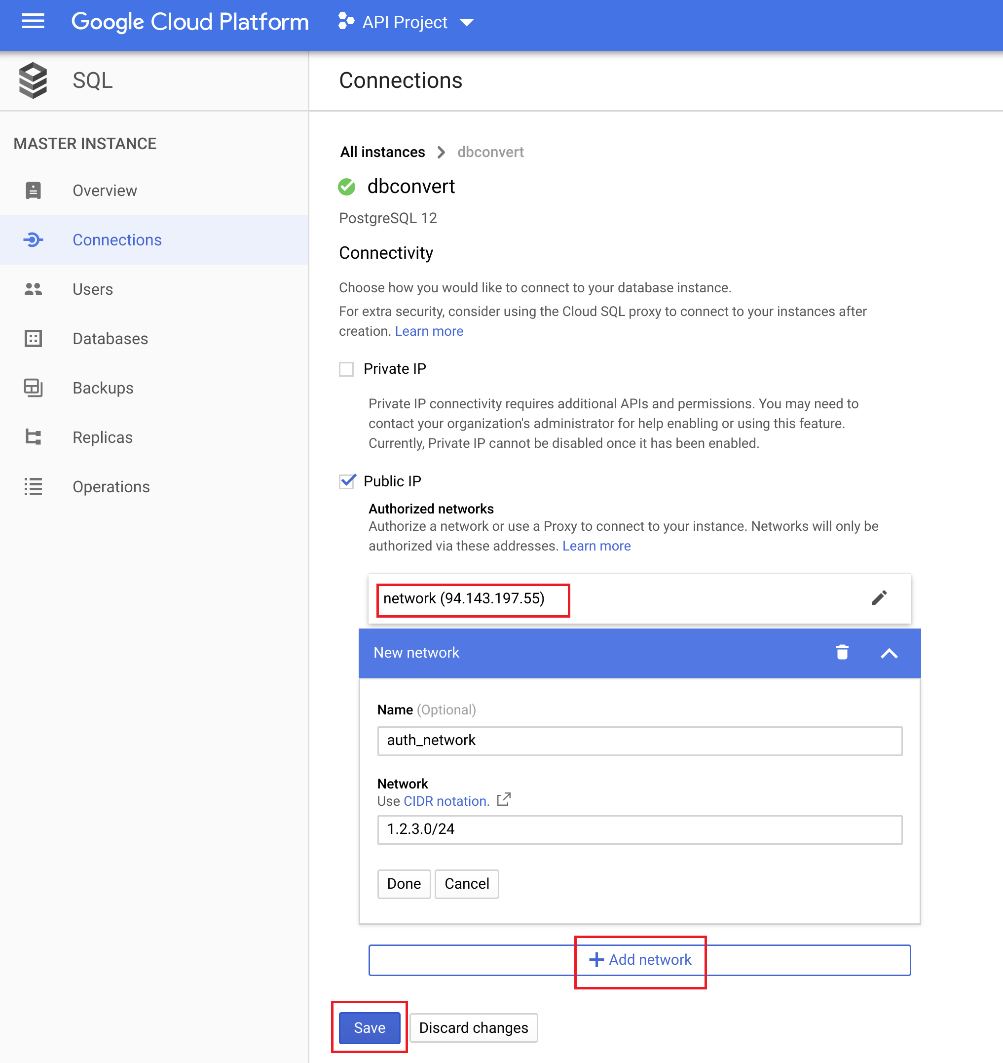The height and width of the screenshot is (1063, 1003).
Task: Click the Add network button
Action: pyautogui.click(x=639, y=960)
